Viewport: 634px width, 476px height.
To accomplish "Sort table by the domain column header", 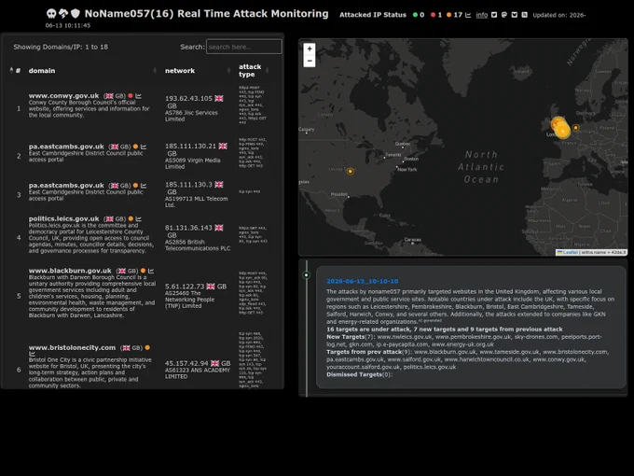I will tap(92, 70).
